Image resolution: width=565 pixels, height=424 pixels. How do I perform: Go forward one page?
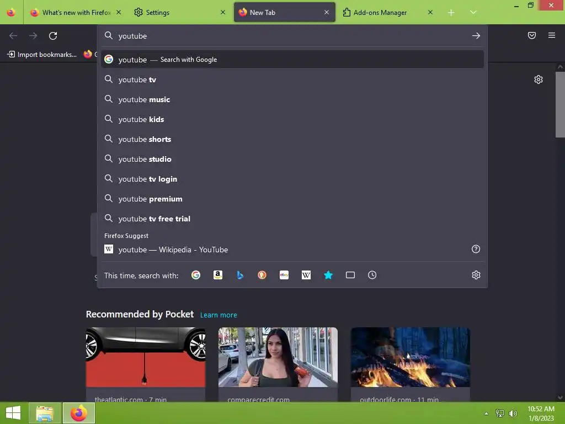pos(33,36)
